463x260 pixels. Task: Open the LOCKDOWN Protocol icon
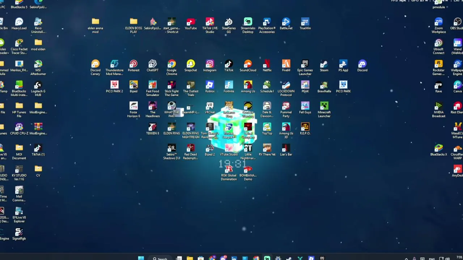[x=286, y=88]
